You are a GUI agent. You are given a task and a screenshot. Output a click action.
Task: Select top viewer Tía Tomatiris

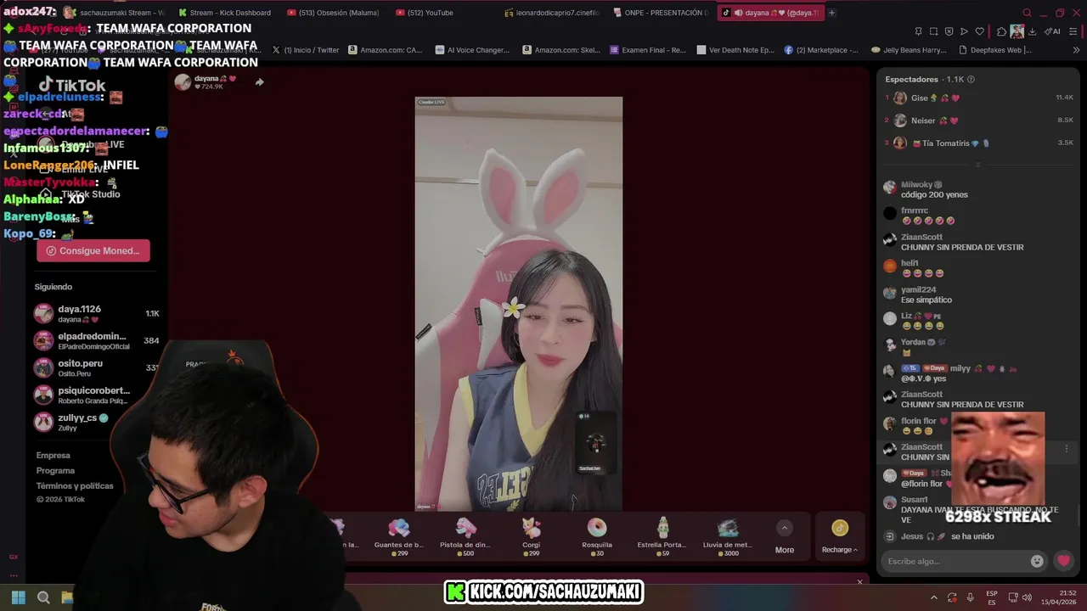tap(980, 143)
